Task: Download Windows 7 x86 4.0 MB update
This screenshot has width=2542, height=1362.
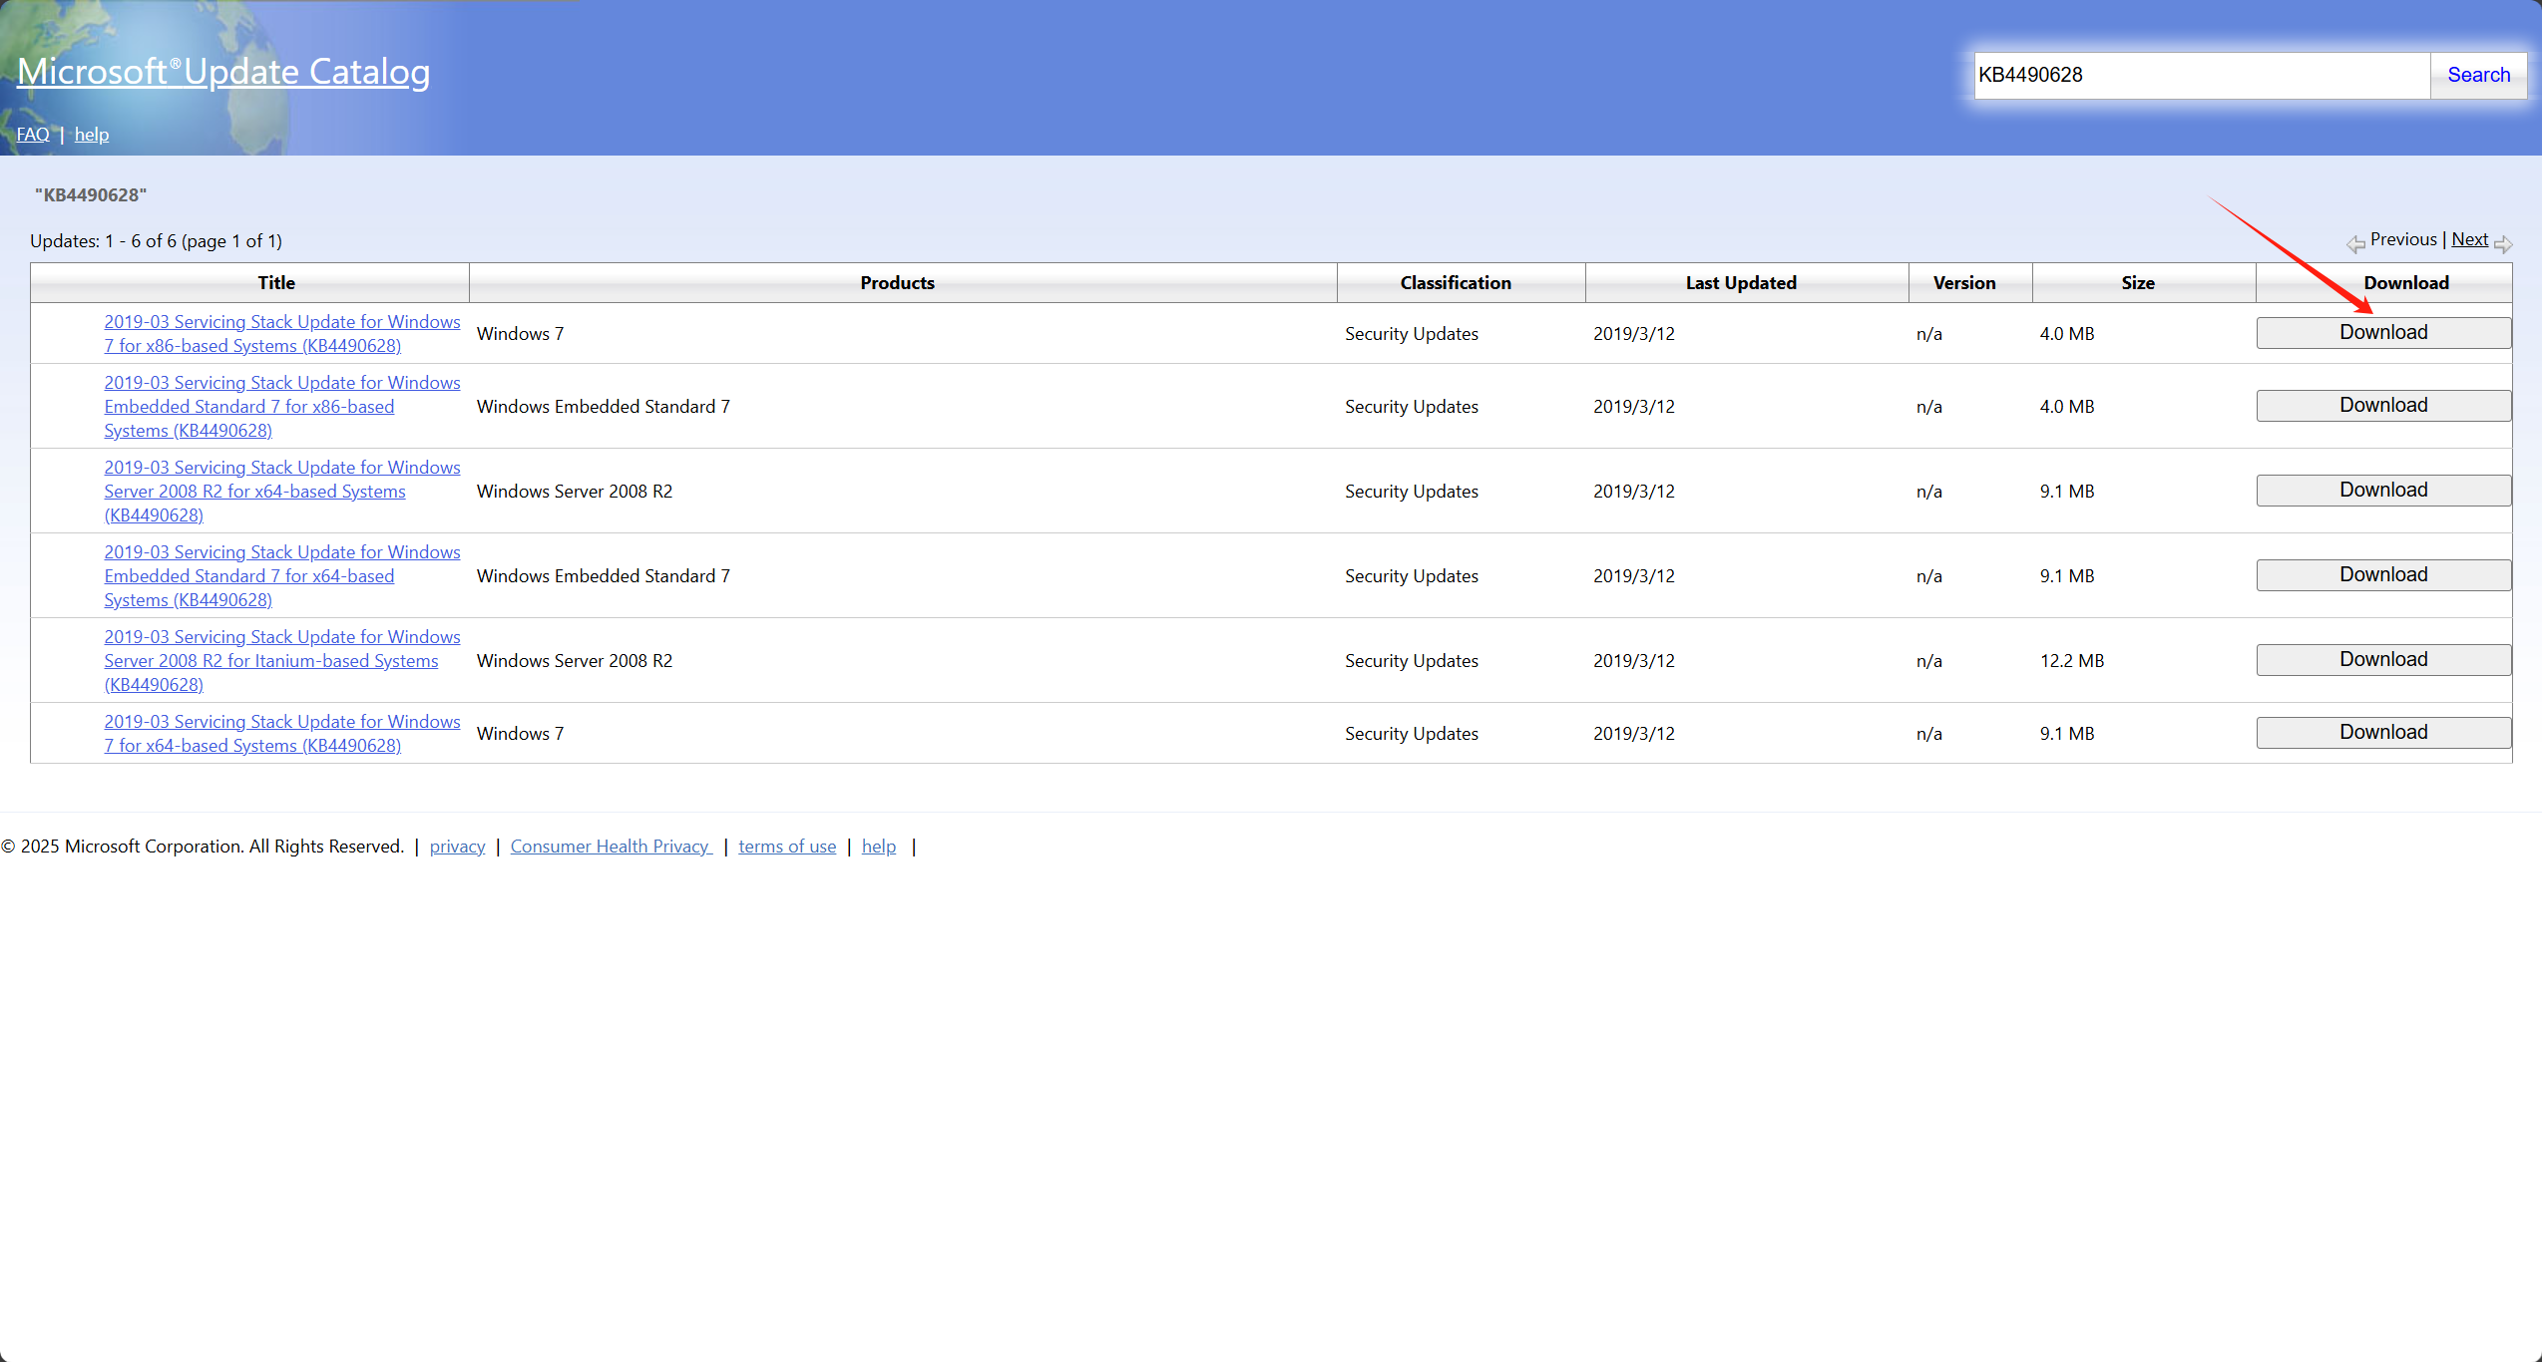Action: coord(2383,333)
